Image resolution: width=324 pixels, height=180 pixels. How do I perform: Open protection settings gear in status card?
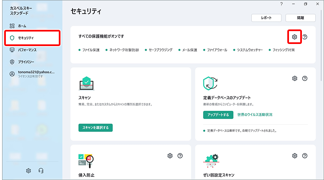coord(294,37)
